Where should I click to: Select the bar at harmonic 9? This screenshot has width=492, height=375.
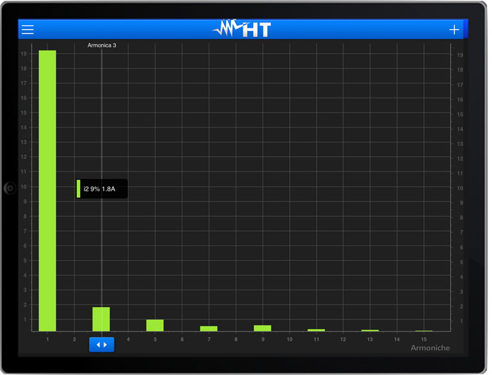pos(262,328)
